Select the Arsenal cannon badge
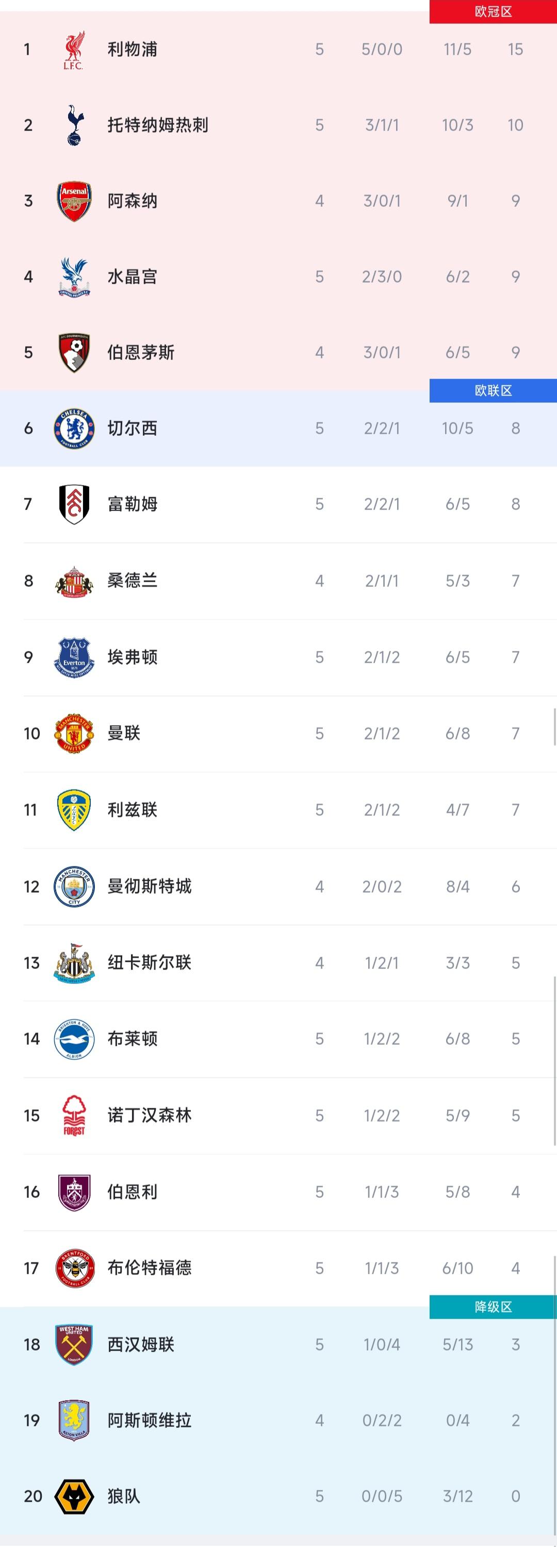Image resolution: width=557 pixels, height=1547 pixels. tap(74, 201)
